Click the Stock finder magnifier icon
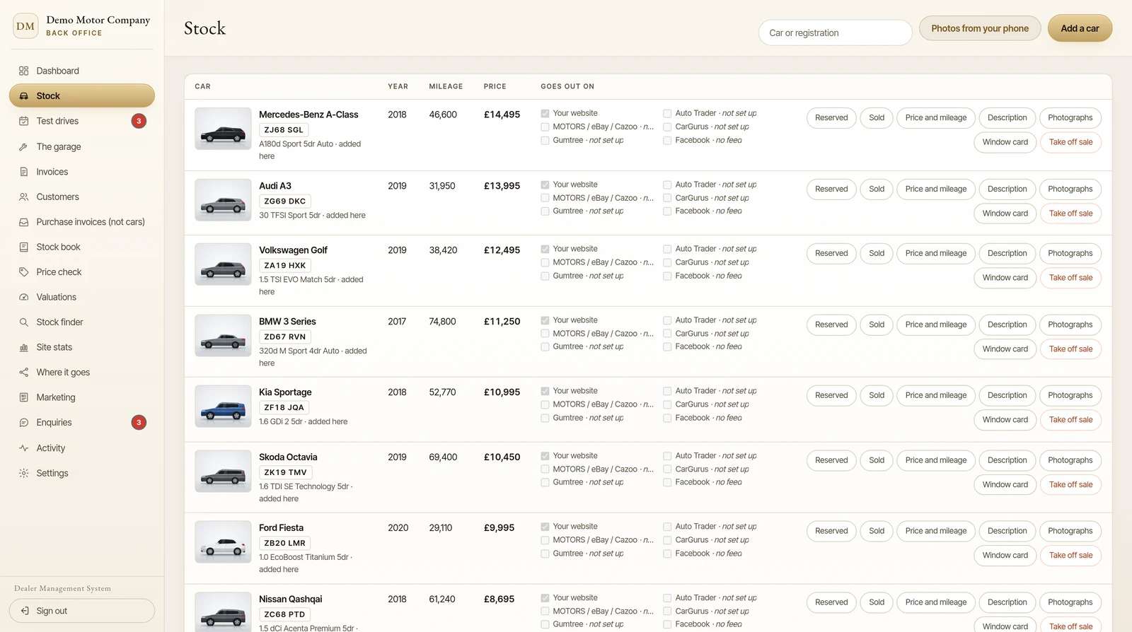This screenshot has height=632, width=1132. pyautogui.click(x=23, y=322)
